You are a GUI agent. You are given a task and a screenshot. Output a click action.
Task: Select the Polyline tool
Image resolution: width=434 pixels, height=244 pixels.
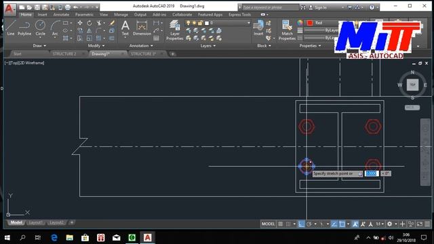click(x=24, y=28)
